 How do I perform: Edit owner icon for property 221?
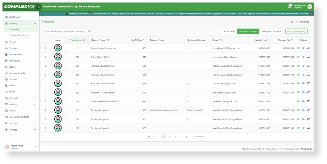coord(303,101)
